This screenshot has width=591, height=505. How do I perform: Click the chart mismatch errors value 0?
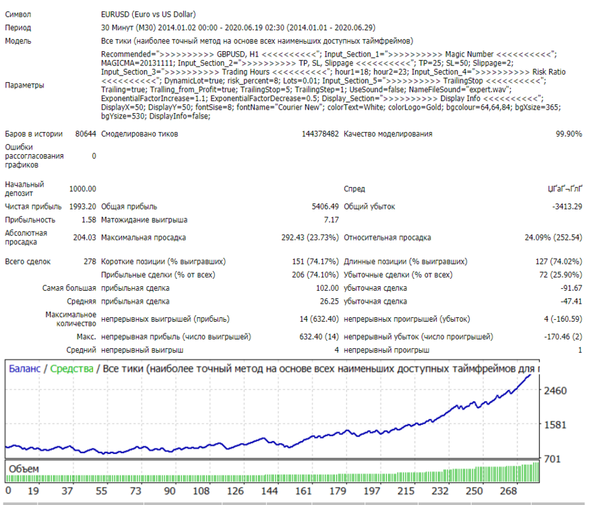94,156
